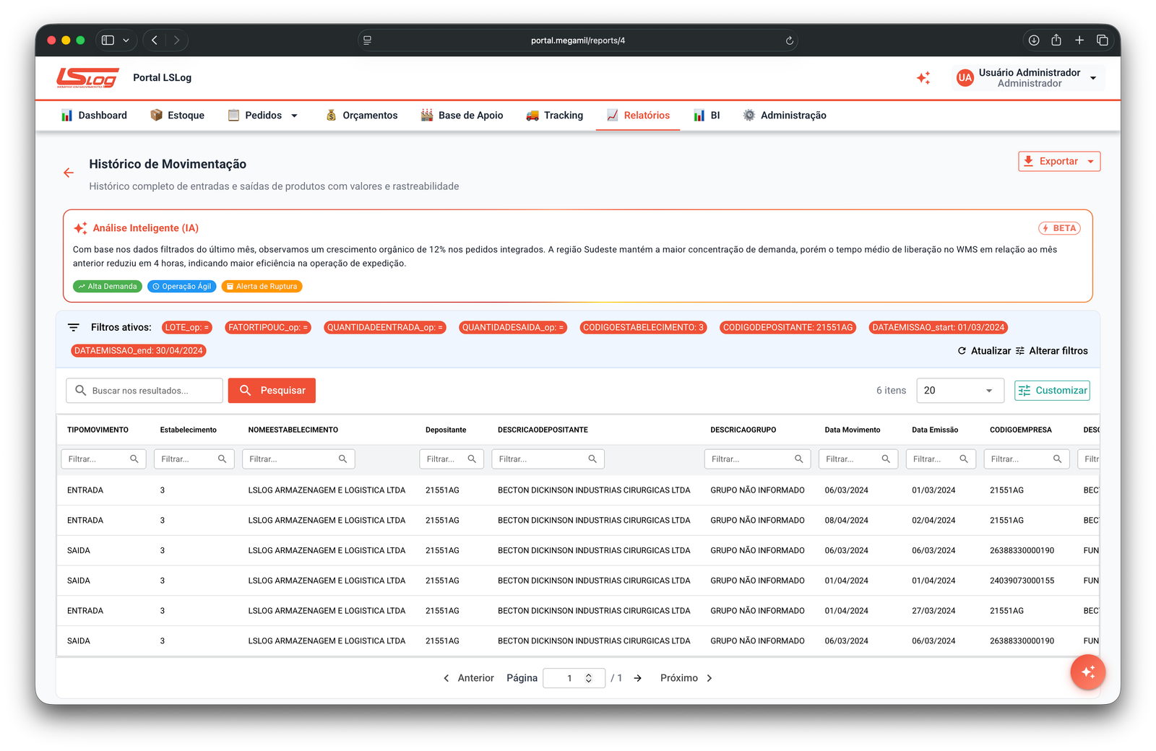Toggle the Alta Demanda tag

[x=107, y=286]
